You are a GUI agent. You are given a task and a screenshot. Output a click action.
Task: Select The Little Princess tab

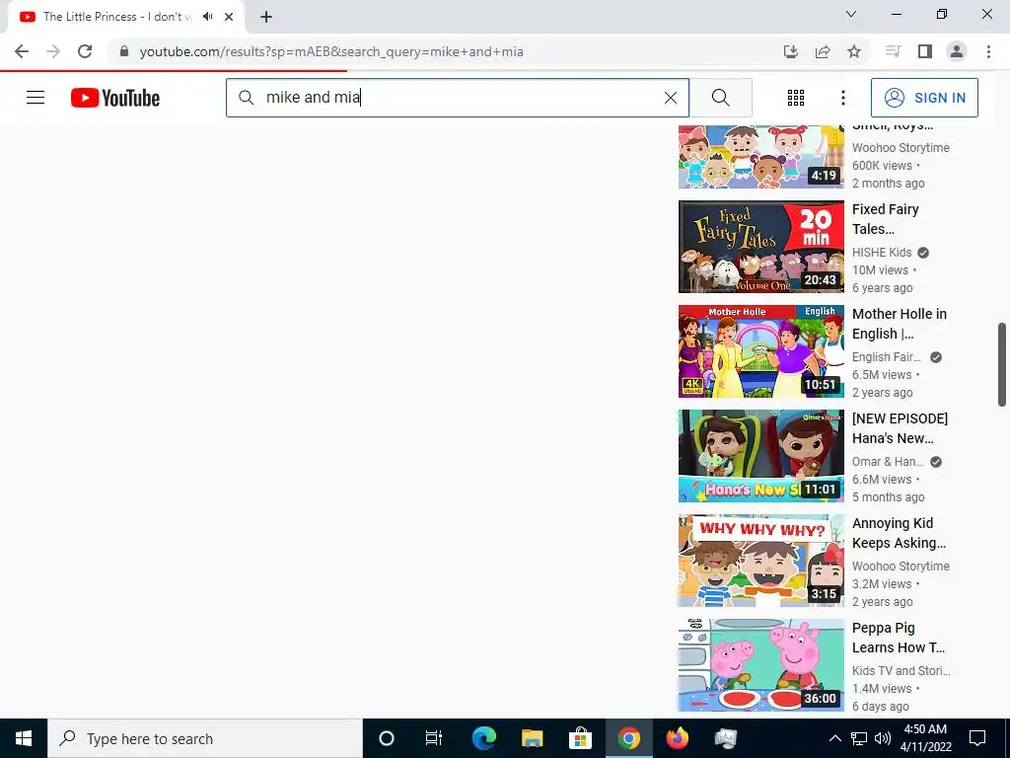[x=125, y=17]
